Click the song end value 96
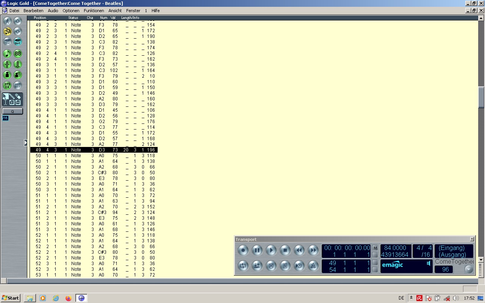The width and height of the screenshot is (485, 303). [x=446, y=270]
